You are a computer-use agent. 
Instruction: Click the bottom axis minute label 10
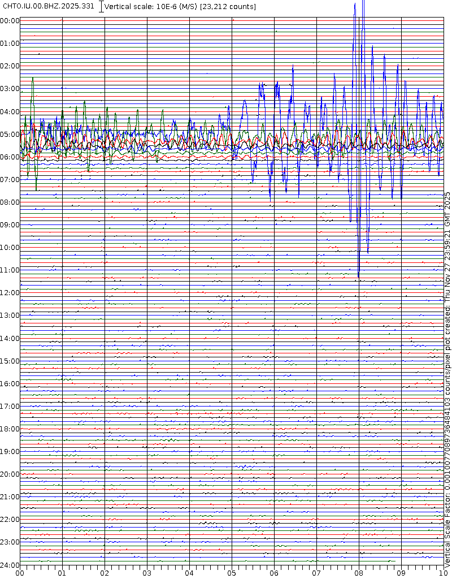pos(444,573)
